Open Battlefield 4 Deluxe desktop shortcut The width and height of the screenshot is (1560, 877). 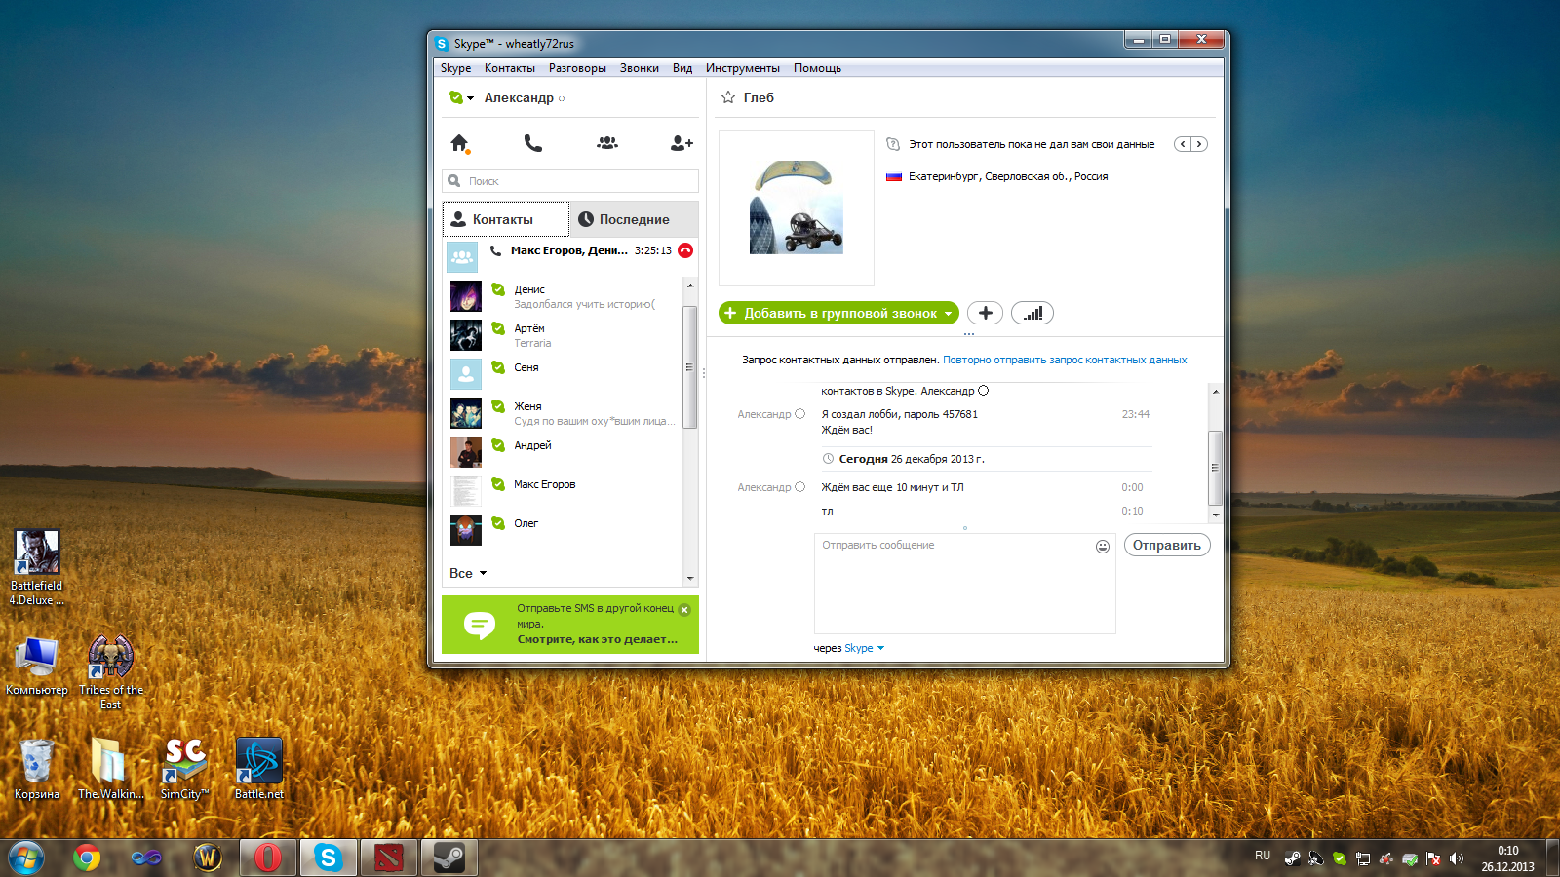(x=37, y=568)
